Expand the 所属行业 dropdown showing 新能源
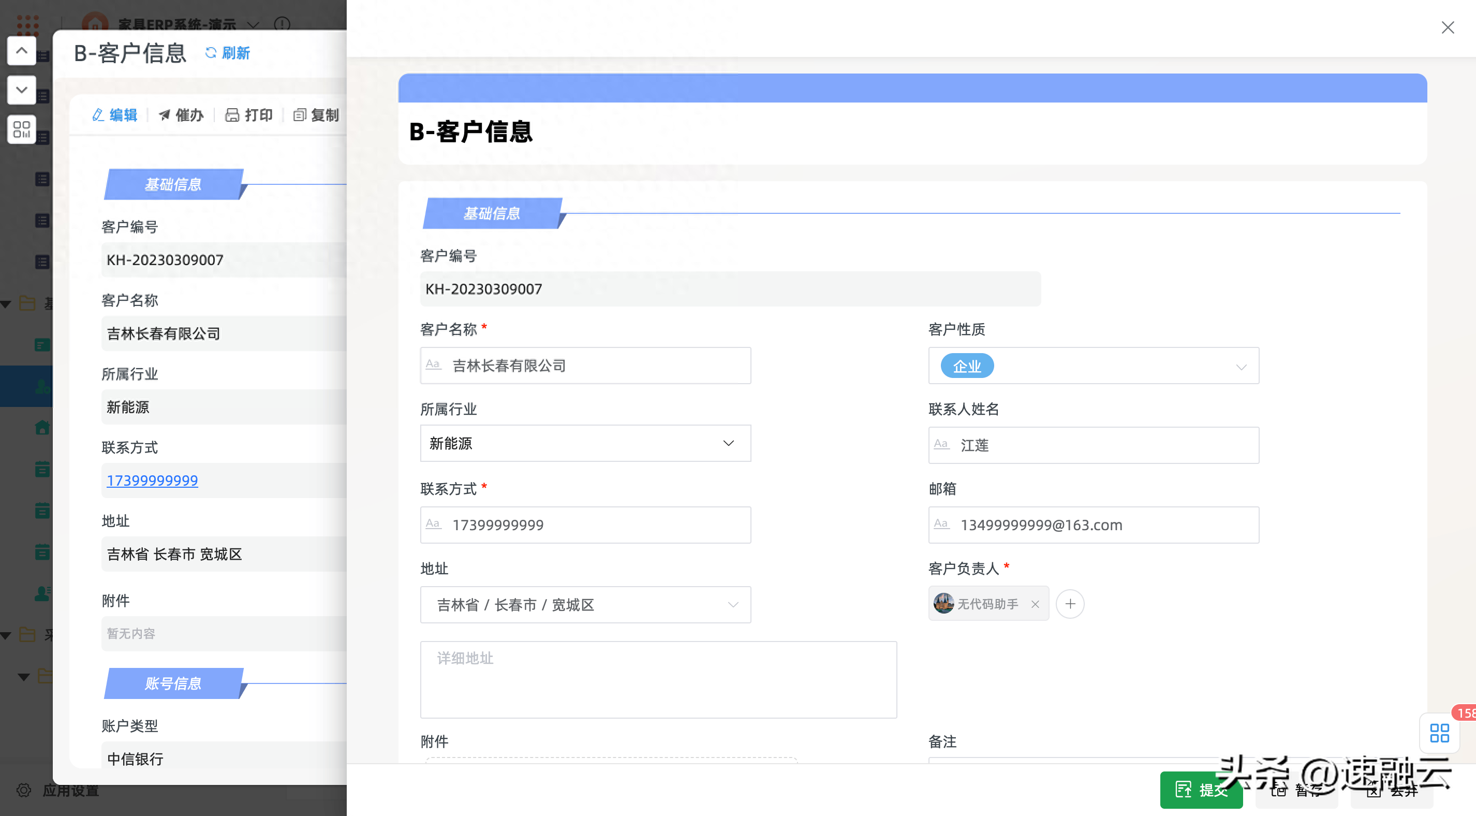This screenshot has width=1476, height=816. point(728,443)
